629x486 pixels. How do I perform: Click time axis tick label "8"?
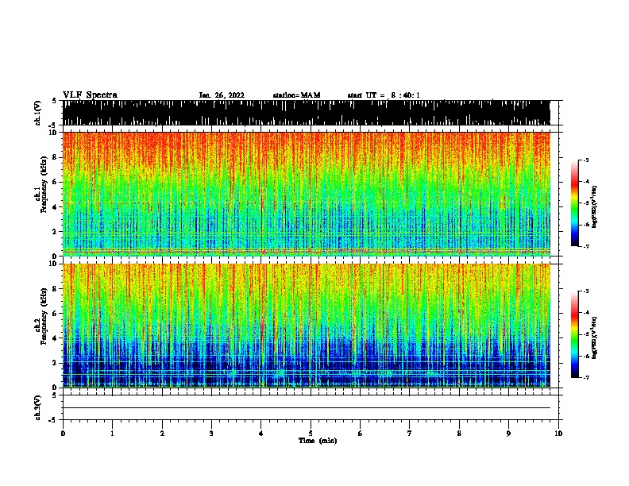pos(459,434)
